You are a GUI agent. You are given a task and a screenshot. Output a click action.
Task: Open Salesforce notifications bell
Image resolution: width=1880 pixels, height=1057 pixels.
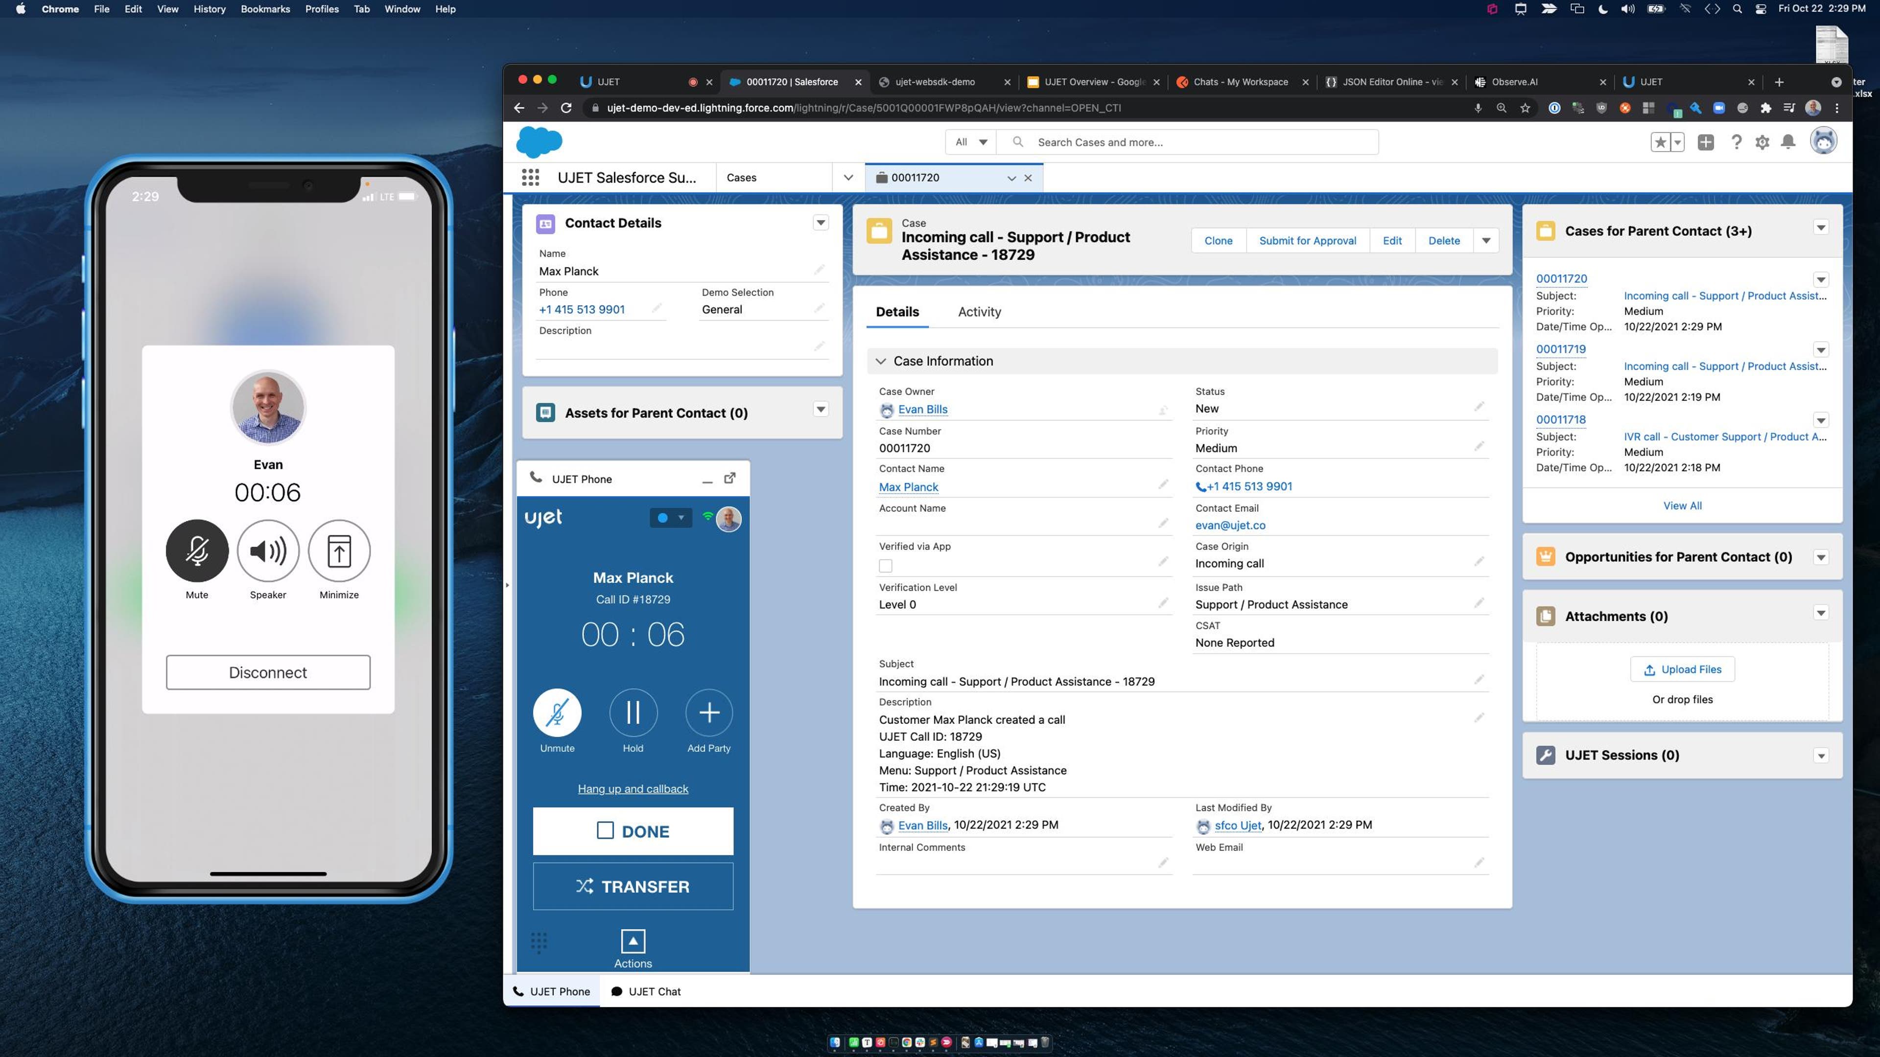point(1787,142)
